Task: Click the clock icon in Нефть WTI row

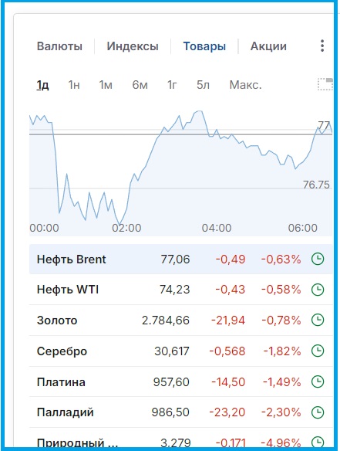Action: (318, 290)
